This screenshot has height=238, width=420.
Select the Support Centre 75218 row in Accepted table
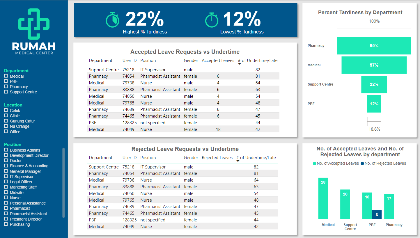[183, 70]
